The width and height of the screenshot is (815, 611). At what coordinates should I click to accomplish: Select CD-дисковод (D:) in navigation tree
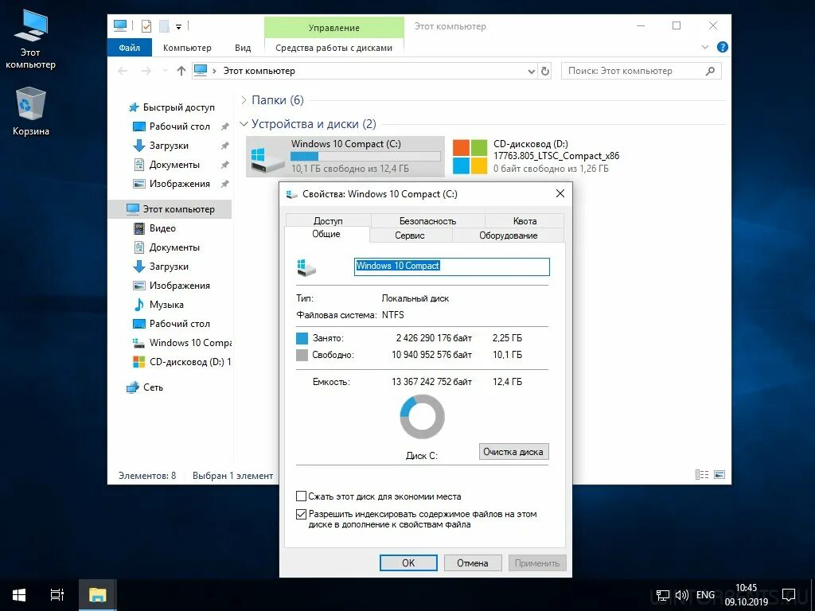tap(182, 362)
